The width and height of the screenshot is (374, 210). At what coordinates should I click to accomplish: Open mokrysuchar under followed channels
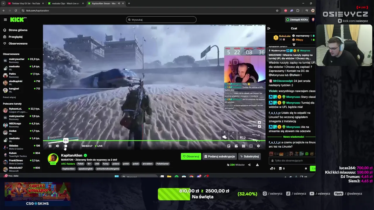coord(22,60)
